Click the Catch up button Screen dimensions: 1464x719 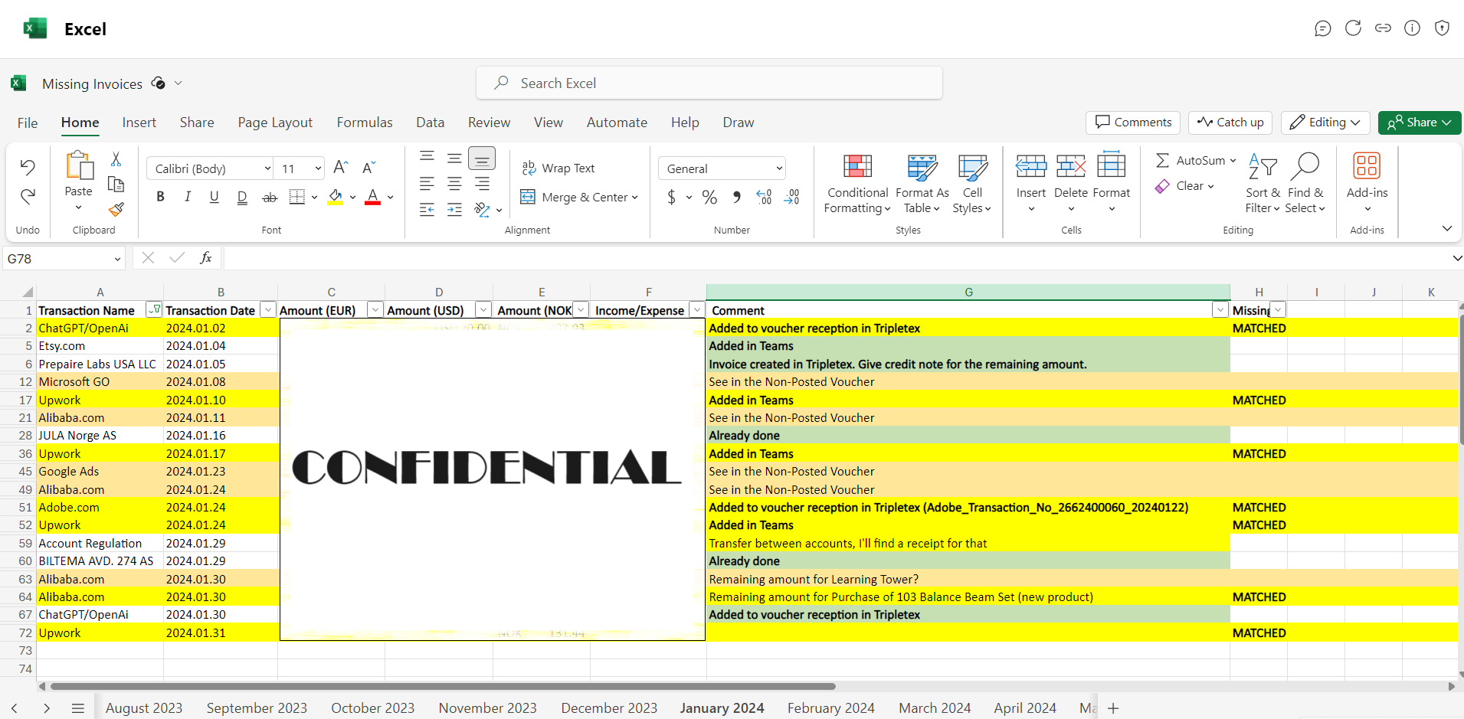[x=1230, y=123]
